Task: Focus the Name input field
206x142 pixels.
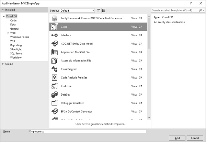Action: tap(88, 131)
